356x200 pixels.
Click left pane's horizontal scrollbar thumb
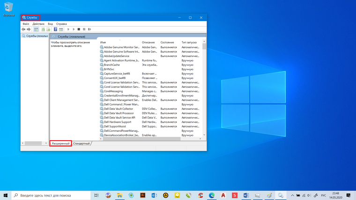coord(33,143)
